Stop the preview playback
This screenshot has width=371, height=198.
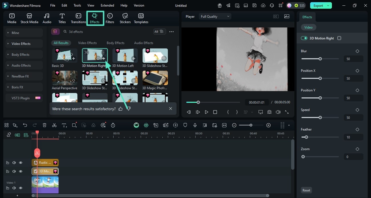[x=215, y=112]
